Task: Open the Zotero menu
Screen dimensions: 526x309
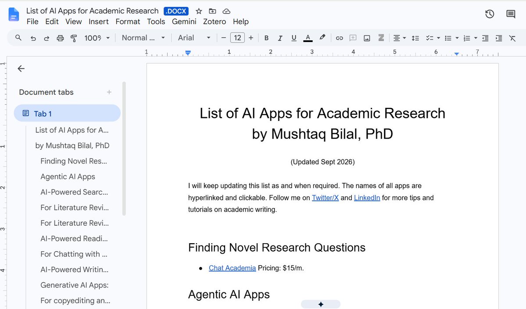Action: [215, 21]
